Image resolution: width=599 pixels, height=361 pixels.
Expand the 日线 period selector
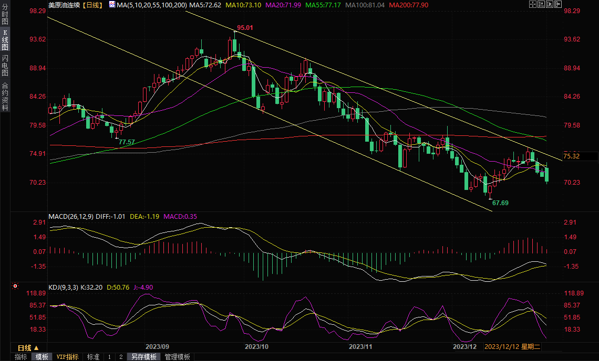(x=28, y=348)
